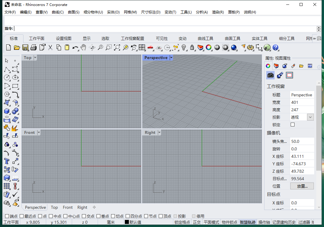Screen dimensions: 324x227
Task: Toggle 智慧轨迹 in the status bar
Action: pyautogui.click(x=247, y=222)
